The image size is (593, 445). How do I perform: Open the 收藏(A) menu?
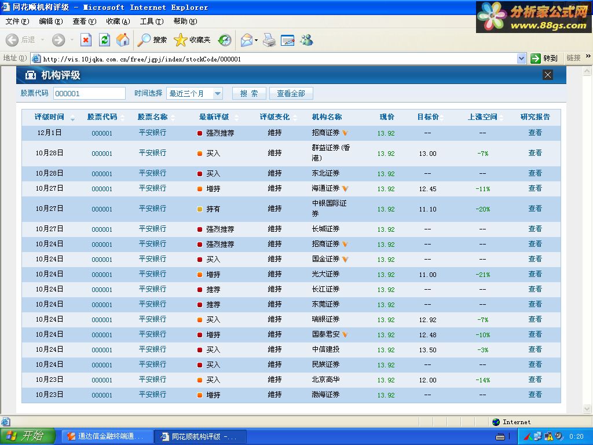click(x=118, y=21)
